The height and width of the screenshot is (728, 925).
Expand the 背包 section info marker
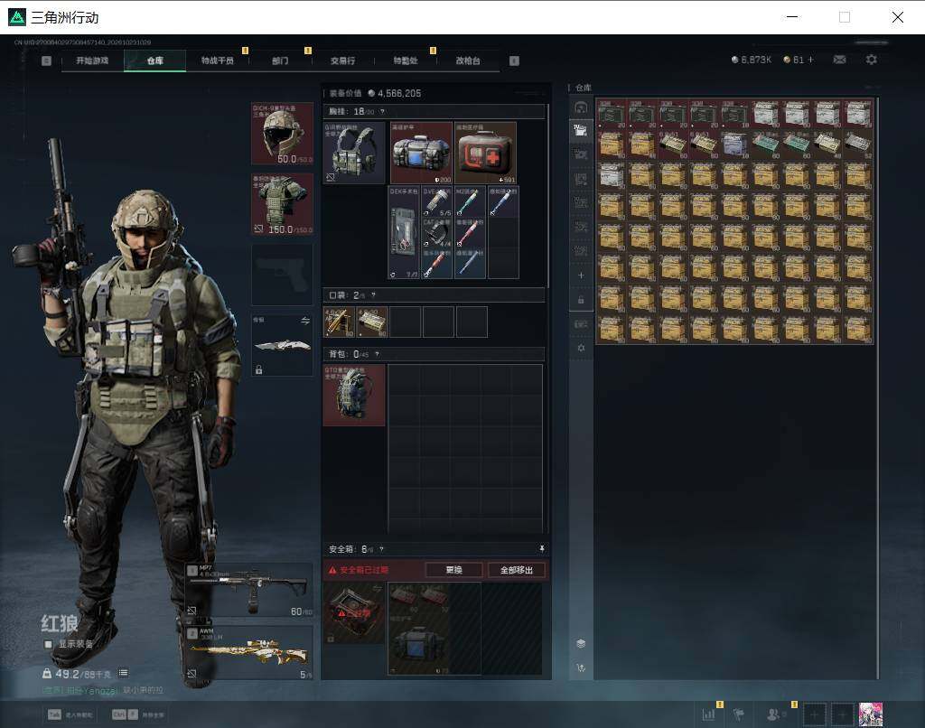(377, 354)
